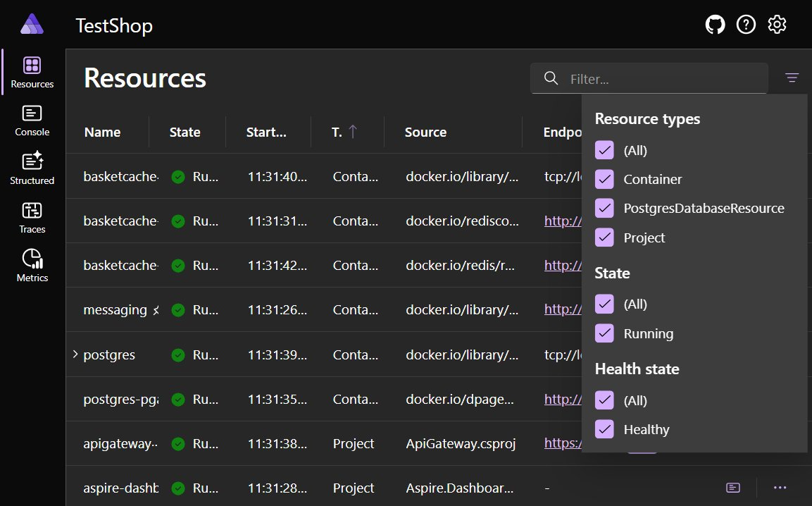Viewport: 812px width, 506px height.
Task: Click the filter funnel to close the panel
Action: pyautogui.click(x=792, y=78)
